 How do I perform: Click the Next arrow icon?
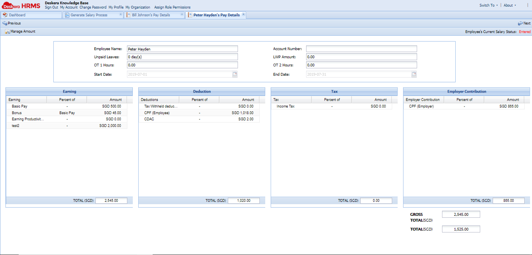tap(521, 23)
